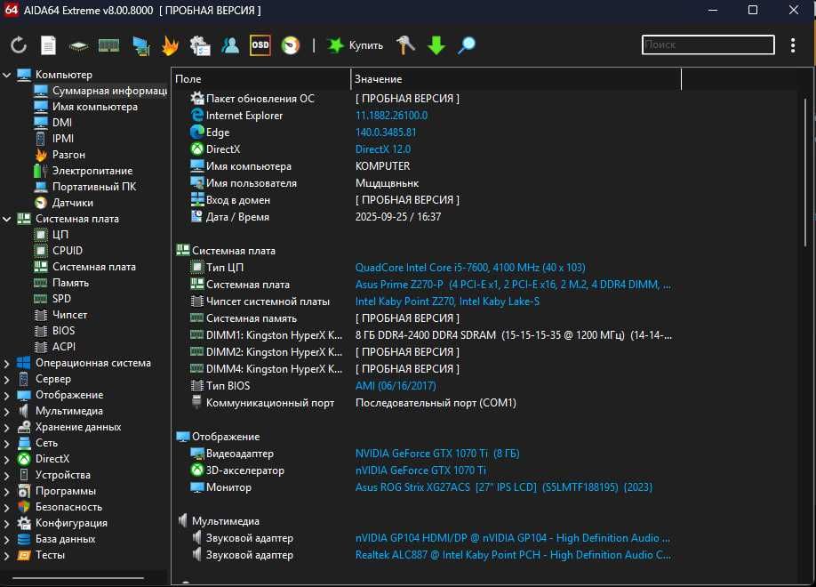Open the network computer toolbar icon
This screenshot has height=587, width=816.
tap(140, 46)
